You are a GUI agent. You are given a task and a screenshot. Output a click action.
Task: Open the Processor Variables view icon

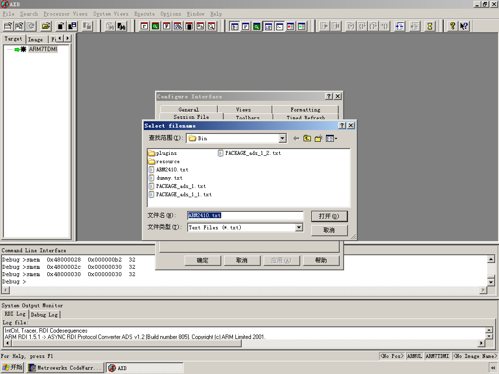[x=167, y=26]
